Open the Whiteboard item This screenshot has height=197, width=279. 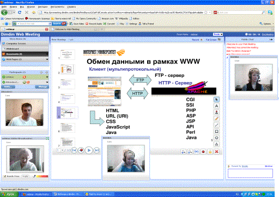25,49
